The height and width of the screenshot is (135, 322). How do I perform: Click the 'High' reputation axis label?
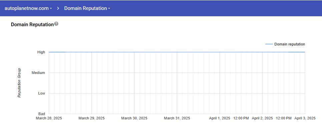coord(41,52)
